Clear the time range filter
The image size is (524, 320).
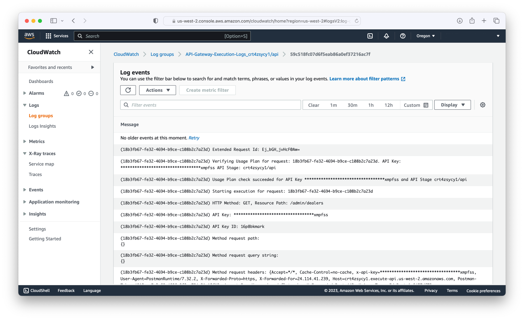314,105
